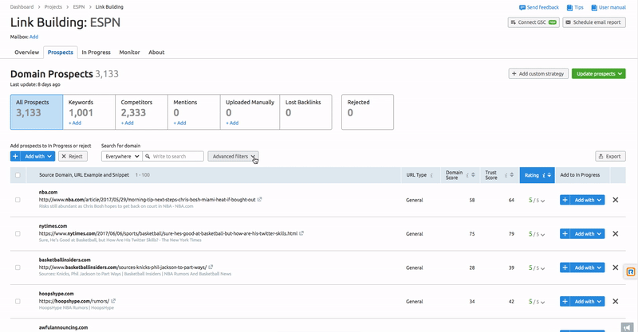Image resolution: width=638 pixels, height=332 pixels.
Task: Click +Add under Competitors
Action: (128, 123)
